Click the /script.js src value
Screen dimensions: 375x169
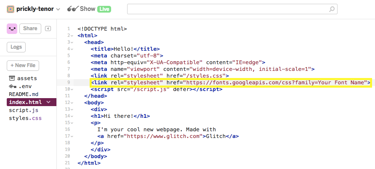150,89
